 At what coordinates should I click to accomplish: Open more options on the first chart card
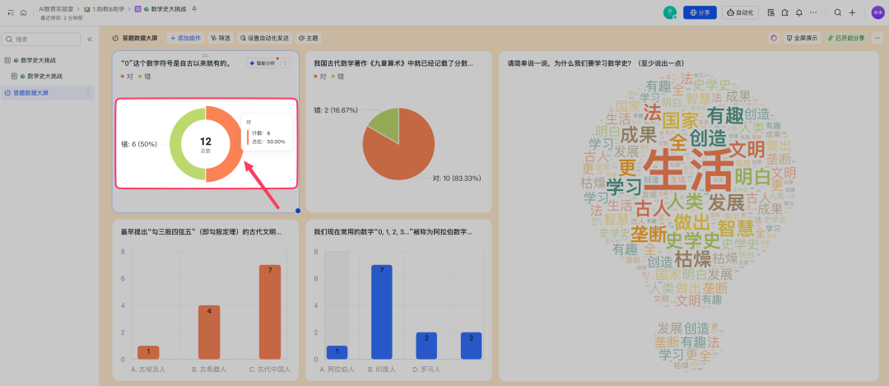286,63
